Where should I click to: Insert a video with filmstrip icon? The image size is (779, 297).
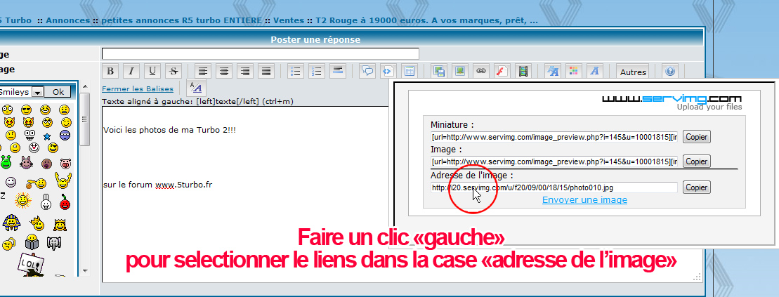click(523, 71)
